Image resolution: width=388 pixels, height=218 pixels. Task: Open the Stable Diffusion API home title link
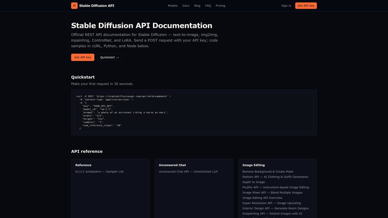click(x=97, y=5)
